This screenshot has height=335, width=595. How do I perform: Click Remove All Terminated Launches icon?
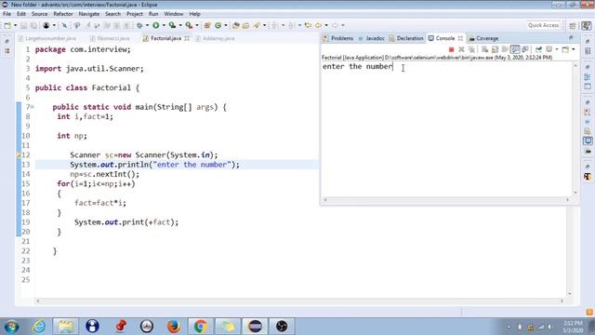pos(471,49)
